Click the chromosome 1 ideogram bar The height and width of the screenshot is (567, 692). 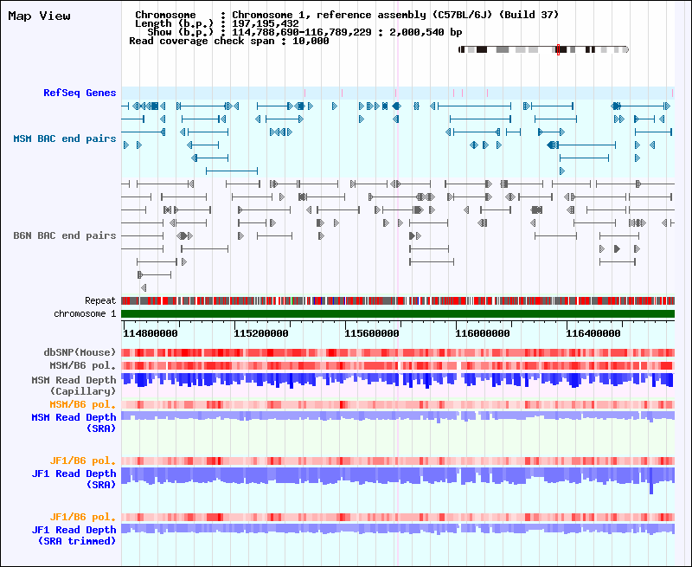pyautogui.click(x=544, y=49)
